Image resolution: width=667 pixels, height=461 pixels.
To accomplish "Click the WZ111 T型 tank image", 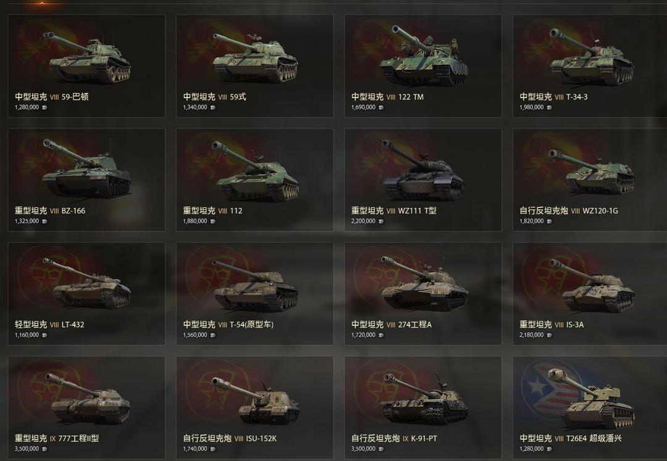I will click(x=423, y=170).
